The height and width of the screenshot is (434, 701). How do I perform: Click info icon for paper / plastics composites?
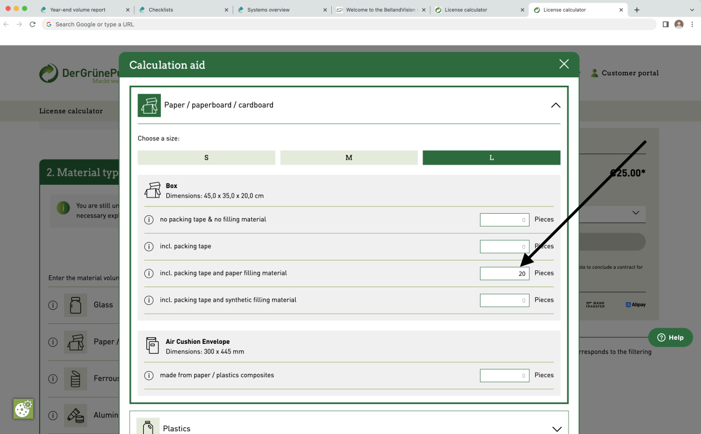click(x=149, y=376)
